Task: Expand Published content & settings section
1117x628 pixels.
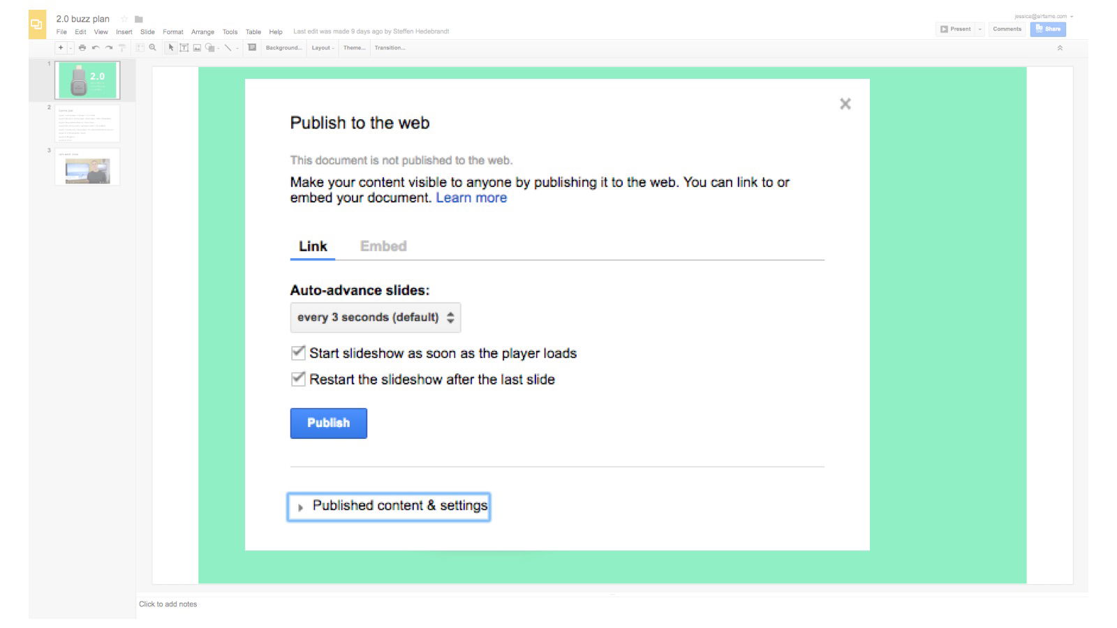Action: pyautogui.click(x=389, y=507)
